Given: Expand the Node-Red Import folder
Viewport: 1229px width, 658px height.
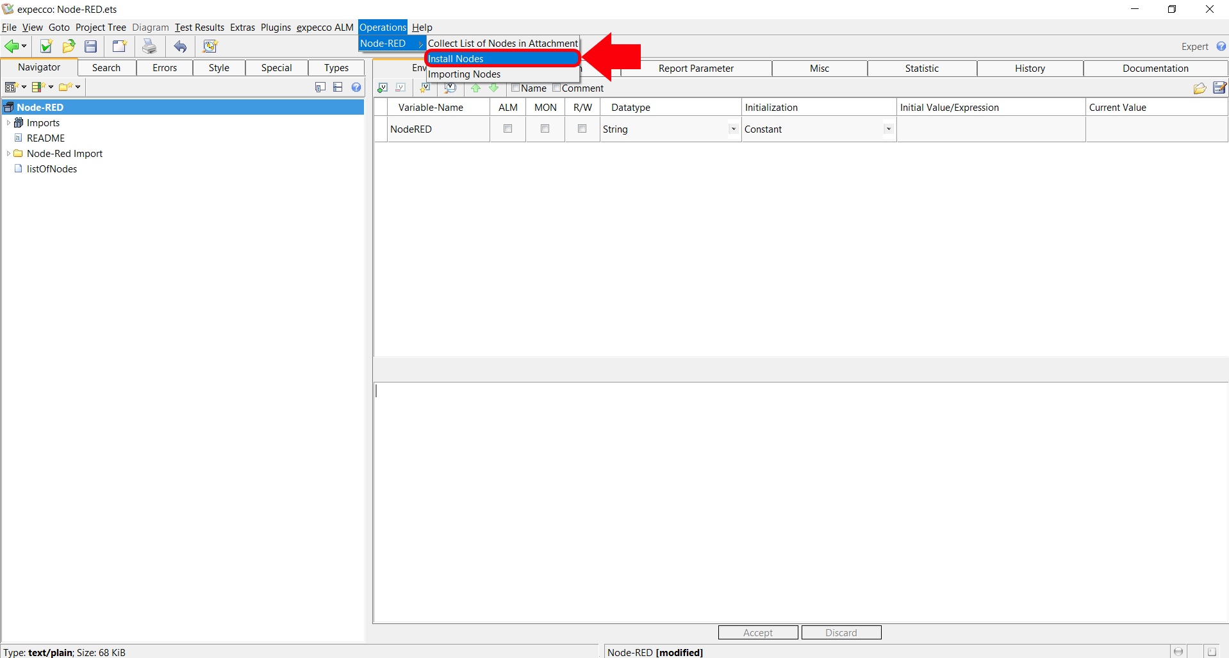Looking at the screenshot, I should click(x=8, y=154).
